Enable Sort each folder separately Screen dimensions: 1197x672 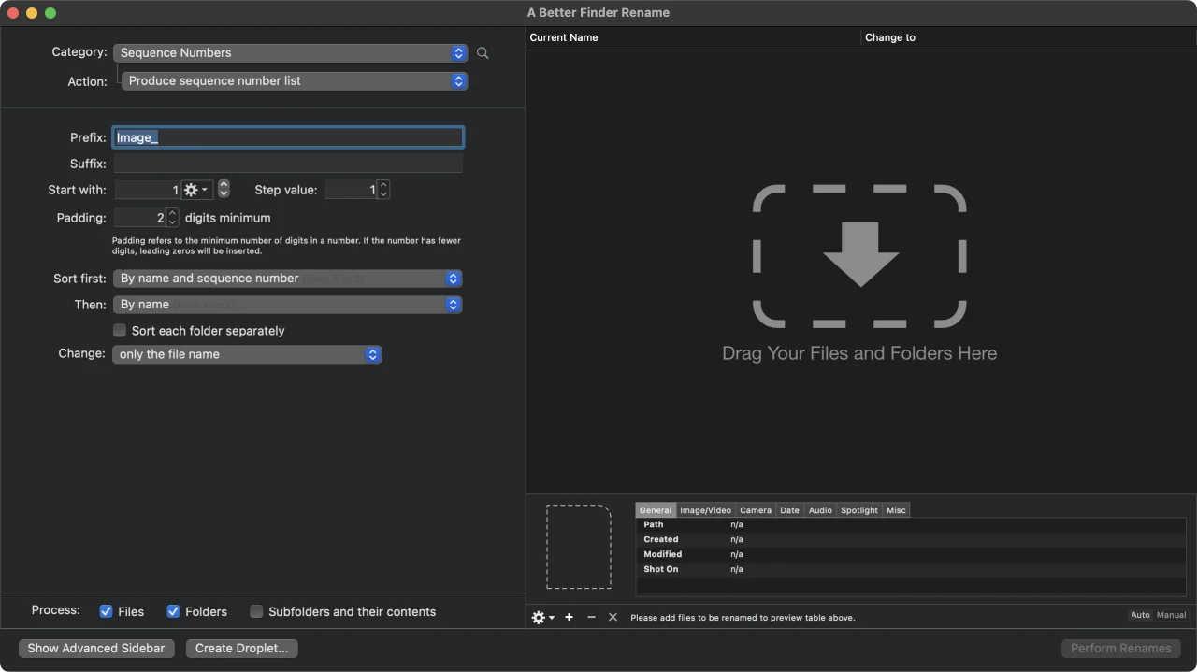pos(120,330)
